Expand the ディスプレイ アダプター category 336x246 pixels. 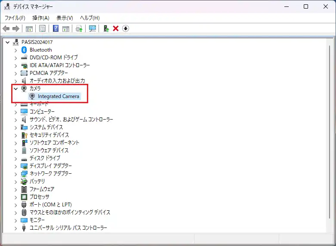[15, 166]
